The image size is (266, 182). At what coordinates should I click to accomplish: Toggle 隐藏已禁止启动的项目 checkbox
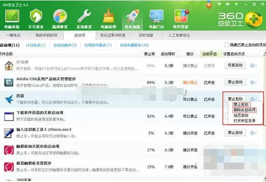tap(226, 45)
